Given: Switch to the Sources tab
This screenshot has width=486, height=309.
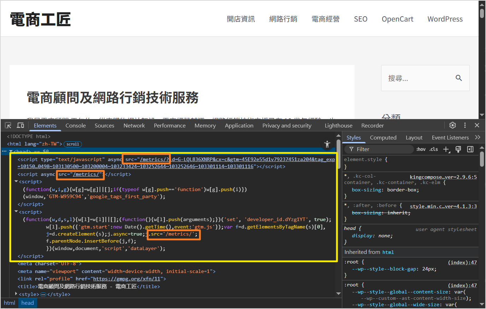Looking at the screenshot, I should pos(105,125).
